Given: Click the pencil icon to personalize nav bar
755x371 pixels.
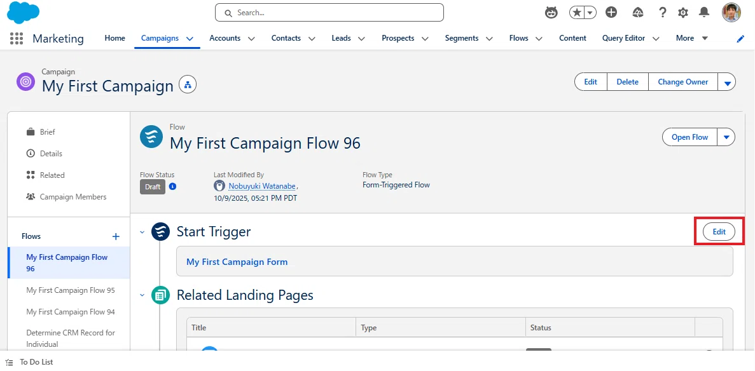Looking at the screenshot, I should point(740,39).
